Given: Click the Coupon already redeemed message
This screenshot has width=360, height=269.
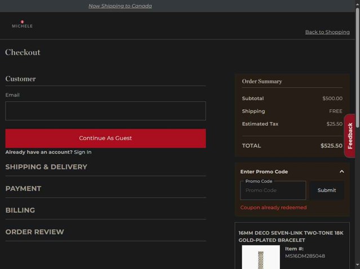Looking at the screenshot, I should [x=273, y=208].
